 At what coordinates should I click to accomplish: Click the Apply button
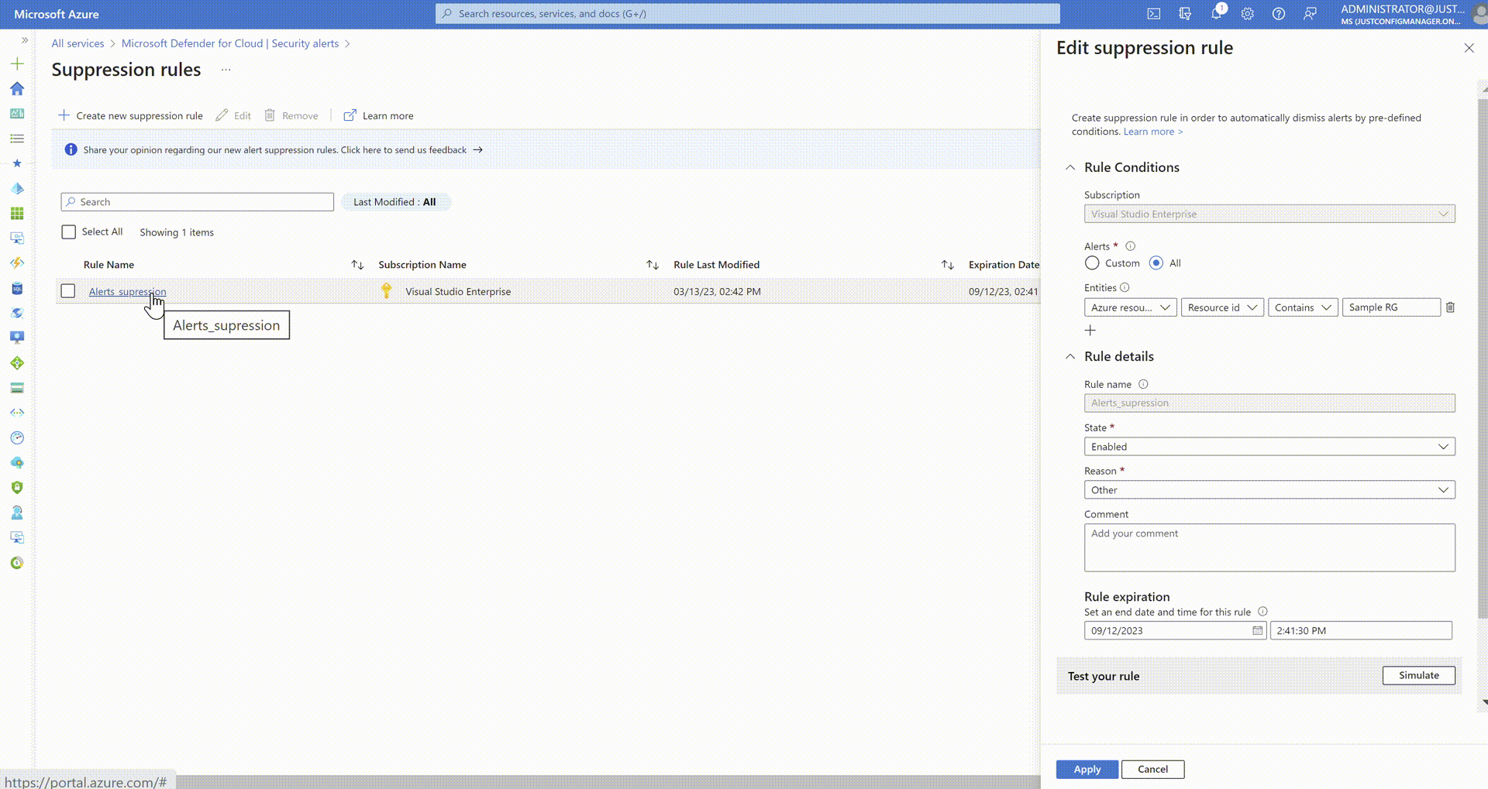tap(1087, 769)
